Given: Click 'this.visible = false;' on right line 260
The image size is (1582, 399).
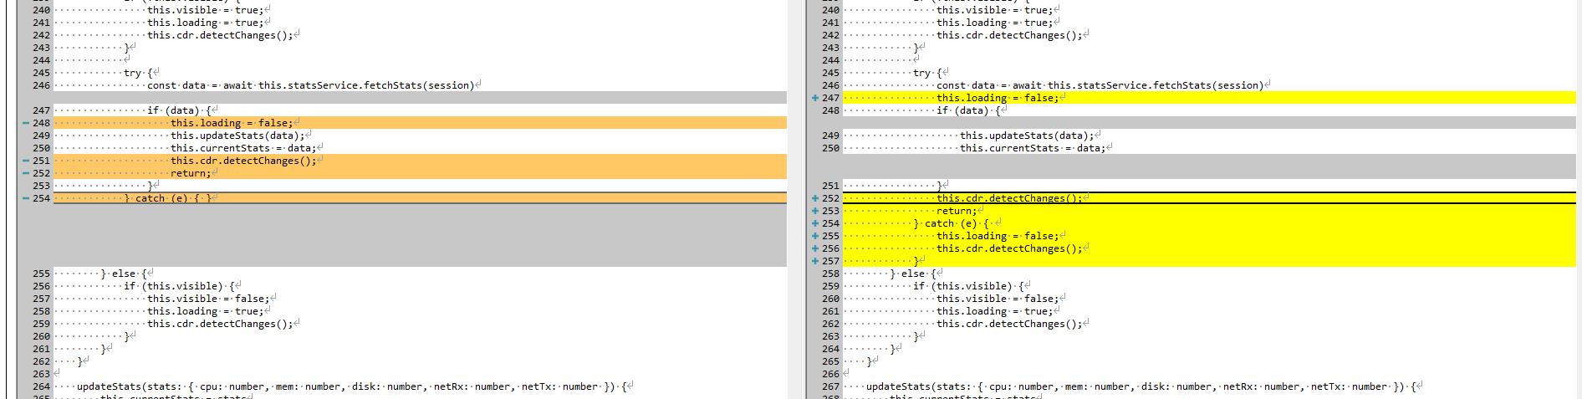Looking at the screenshot, I should click(x=998, y=299).
